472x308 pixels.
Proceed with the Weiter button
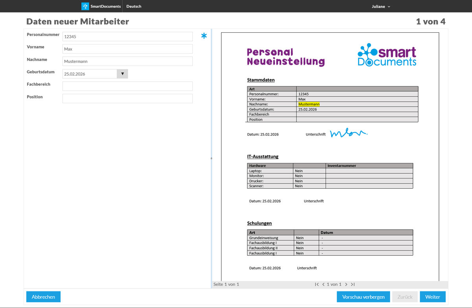click(x=432, y=297)
